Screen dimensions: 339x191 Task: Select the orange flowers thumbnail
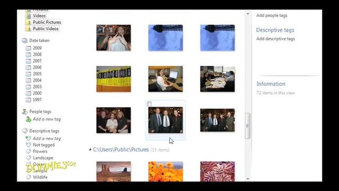[165, 171]
